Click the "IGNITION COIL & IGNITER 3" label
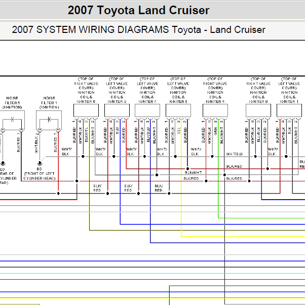This screenshot has width=305, height=305. point(117,97)
